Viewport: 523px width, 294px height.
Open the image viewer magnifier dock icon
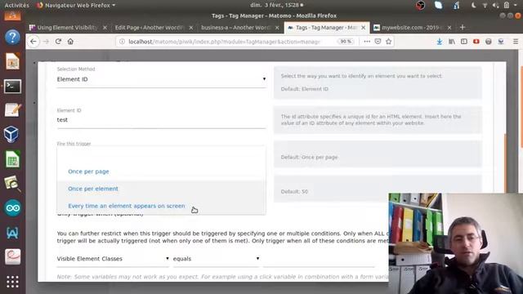12,184
